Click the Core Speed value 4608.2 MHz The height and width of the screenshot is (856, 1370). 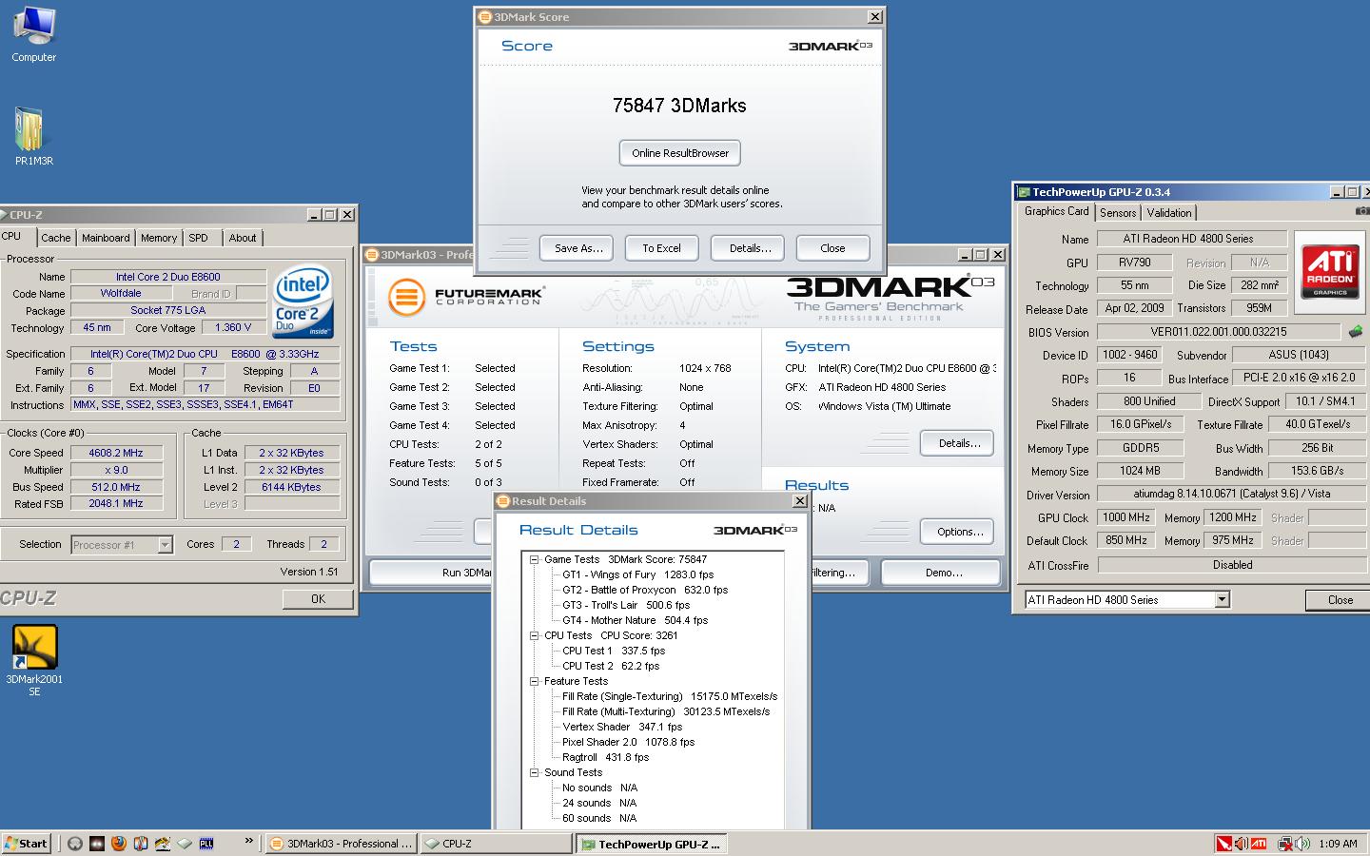pos(115,453)
